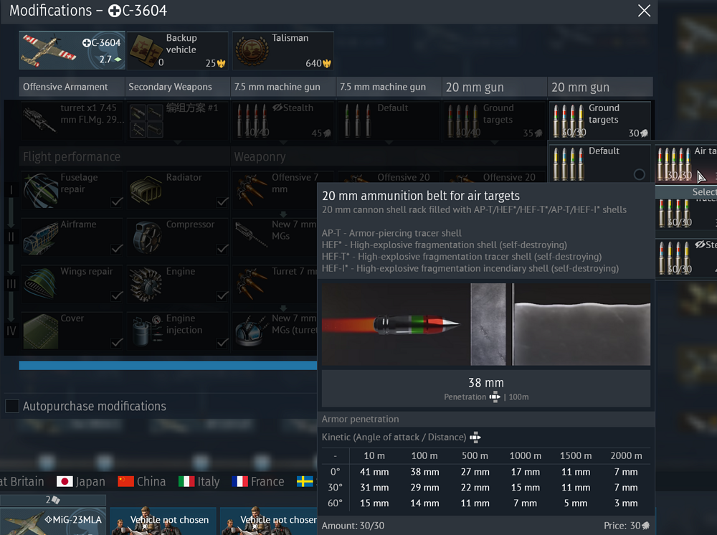The height and width of the screenshot is (535, 717).
Task: Click the first Vehicle not chosen slot
Action: click(163, 520)
